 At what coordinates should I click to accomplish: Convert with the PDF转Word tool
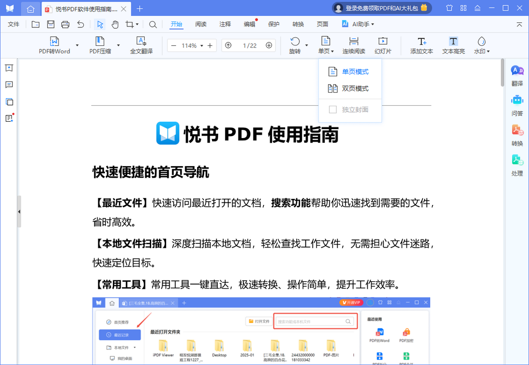[x=54, y=45]
